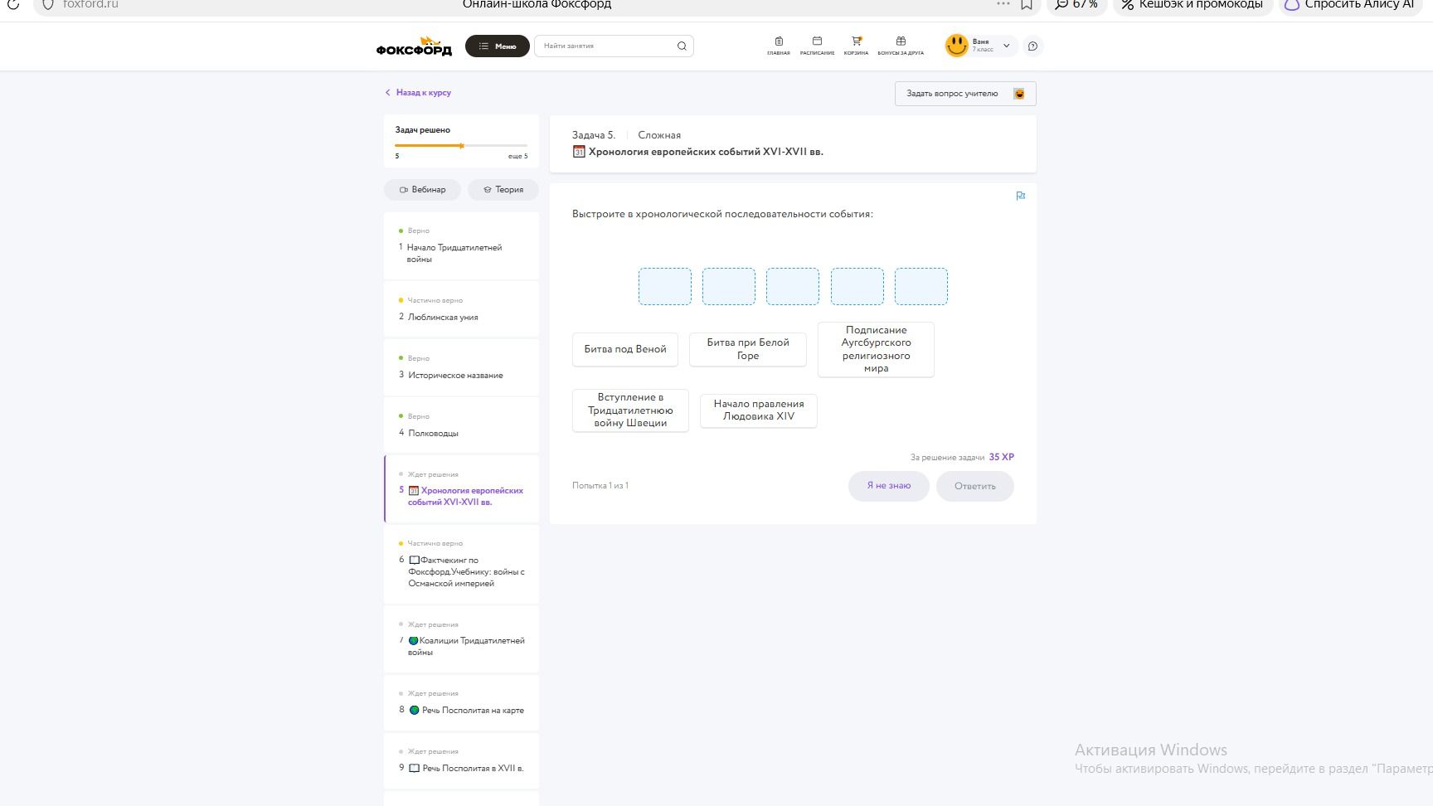Go back via Назад к курсу link
Image resolution: width=1433 pixels, height=806 pixels.
coord(418,93)
